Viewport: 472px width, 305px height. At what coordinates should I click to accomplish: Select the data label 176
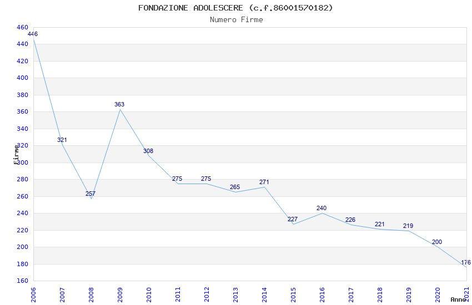[466, 262]
